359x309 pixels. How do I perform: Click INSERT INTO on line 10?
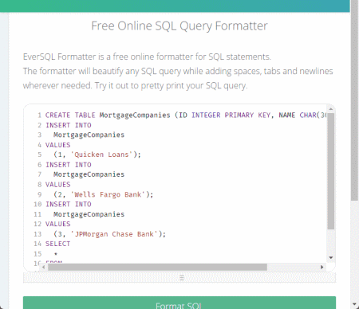(x=69, y=204)
